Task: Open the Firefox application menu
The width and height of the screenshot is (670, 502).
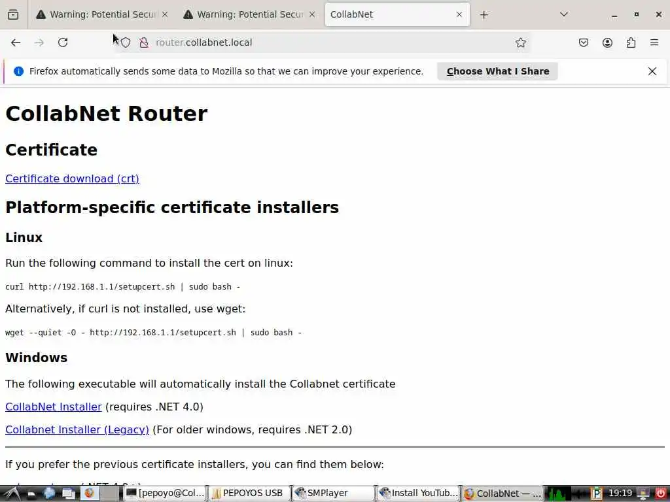Action: coord(654,42)
